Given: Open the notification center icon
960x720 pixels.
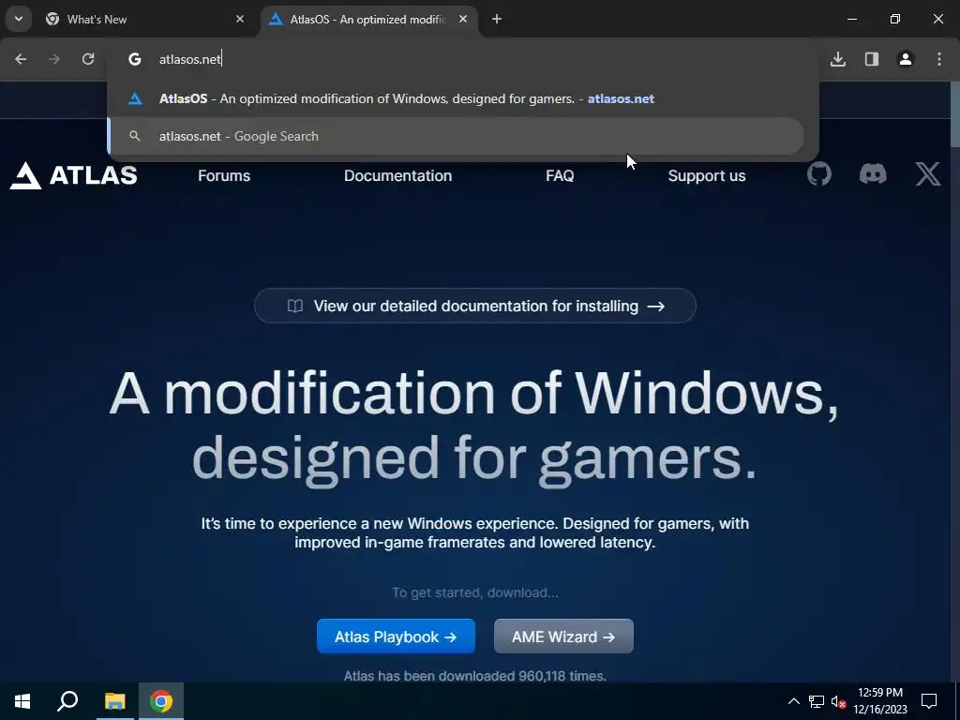Looking at the screenshot, I should (929, 701).
